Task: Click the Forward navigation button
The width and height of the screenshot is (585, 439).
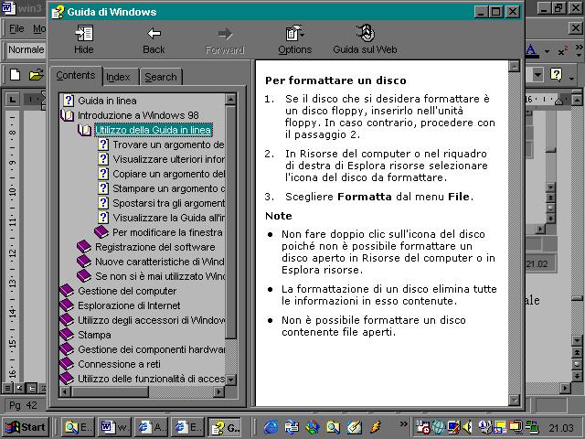Action: pyautogui.click(x=225, y=40)
